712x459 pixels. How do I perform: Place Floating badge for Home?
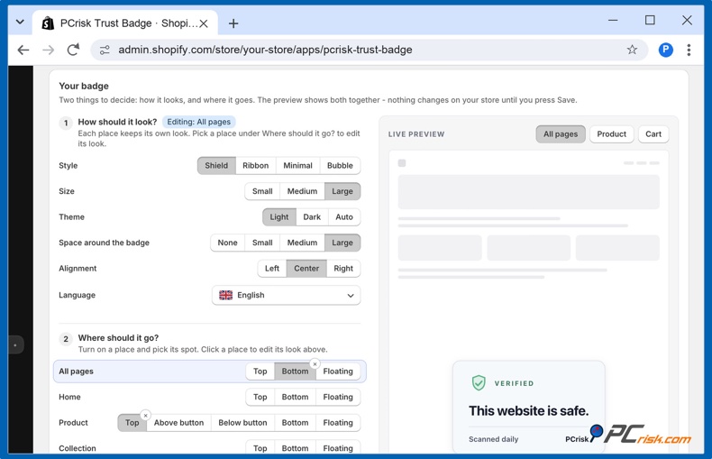pyautogui.click(x=338, y=397)
